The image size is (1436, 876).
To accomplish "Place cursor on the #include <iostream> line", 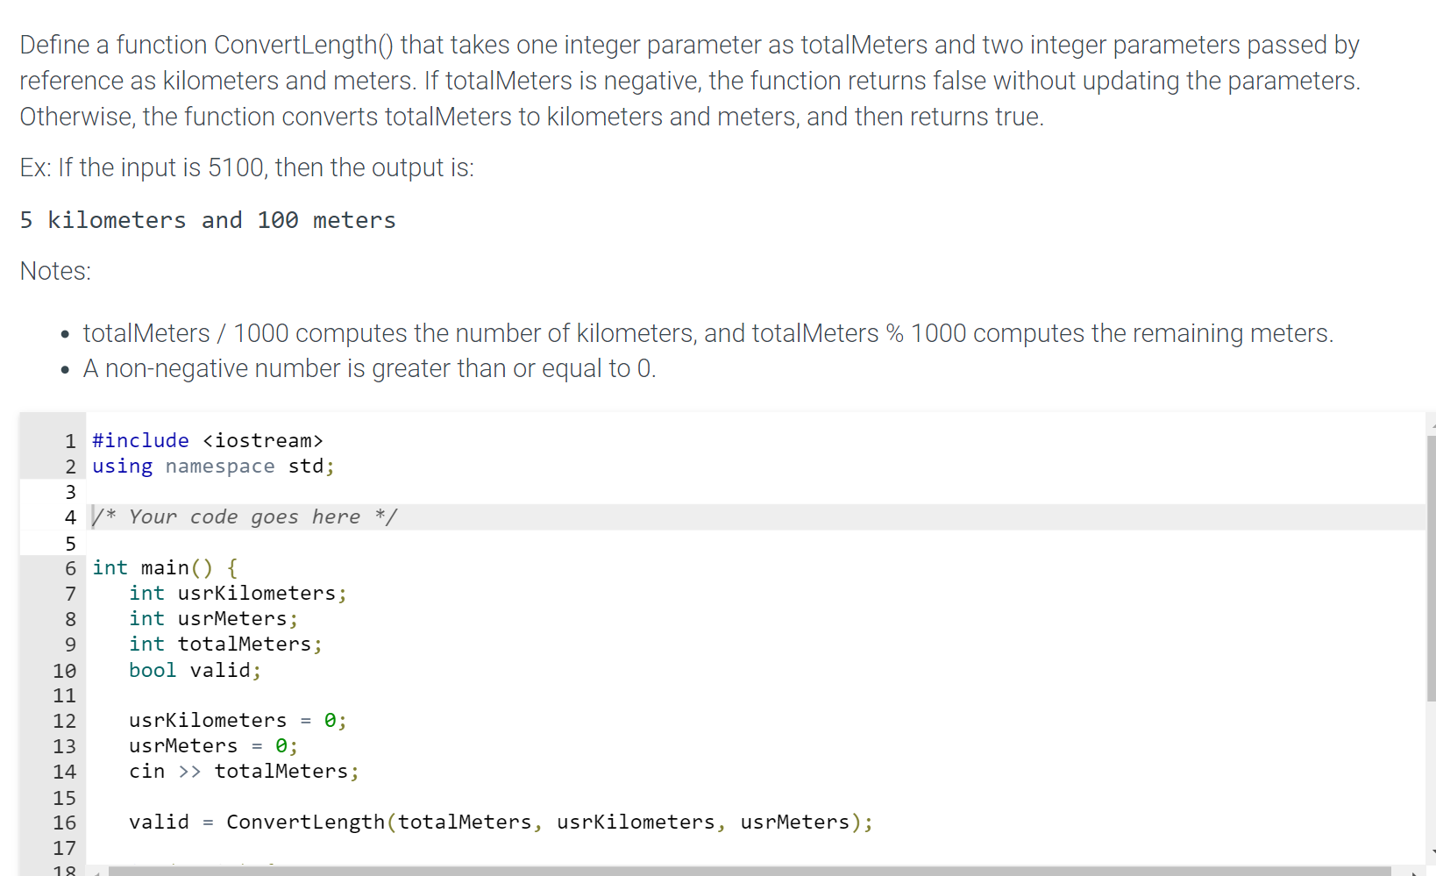I will tap(208, 440).
